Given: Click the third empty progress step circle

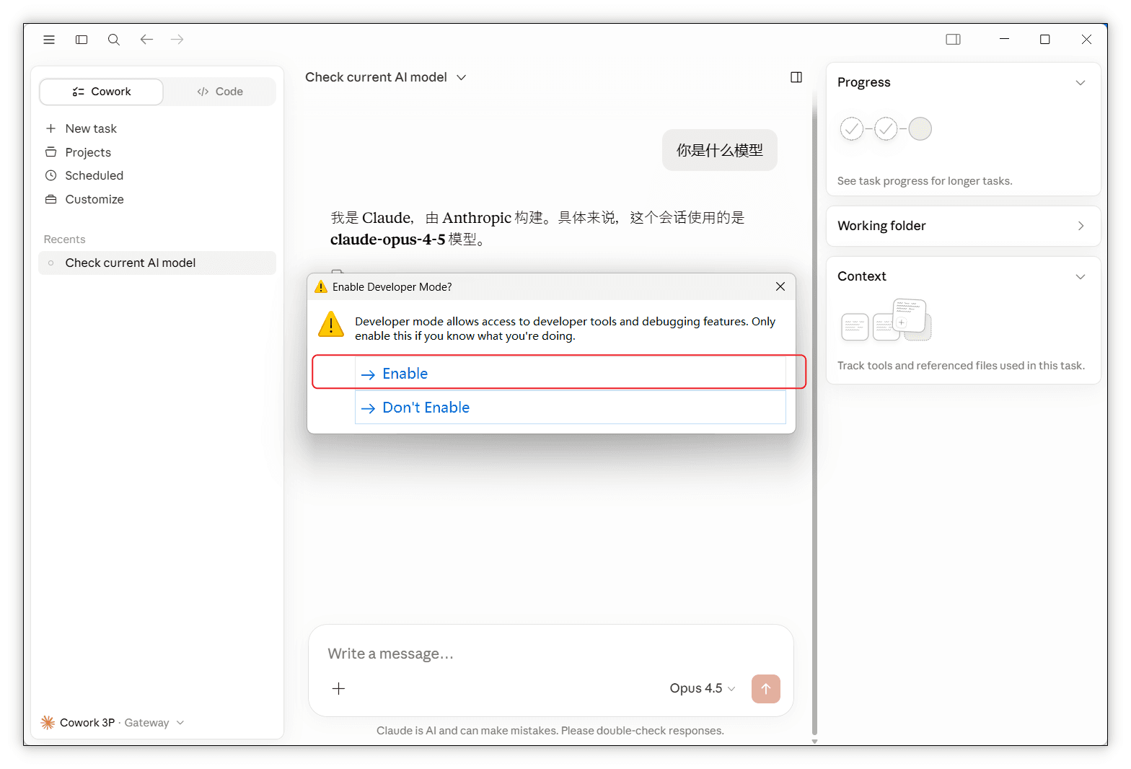Looking at the screenshot, I should (920, 129).
